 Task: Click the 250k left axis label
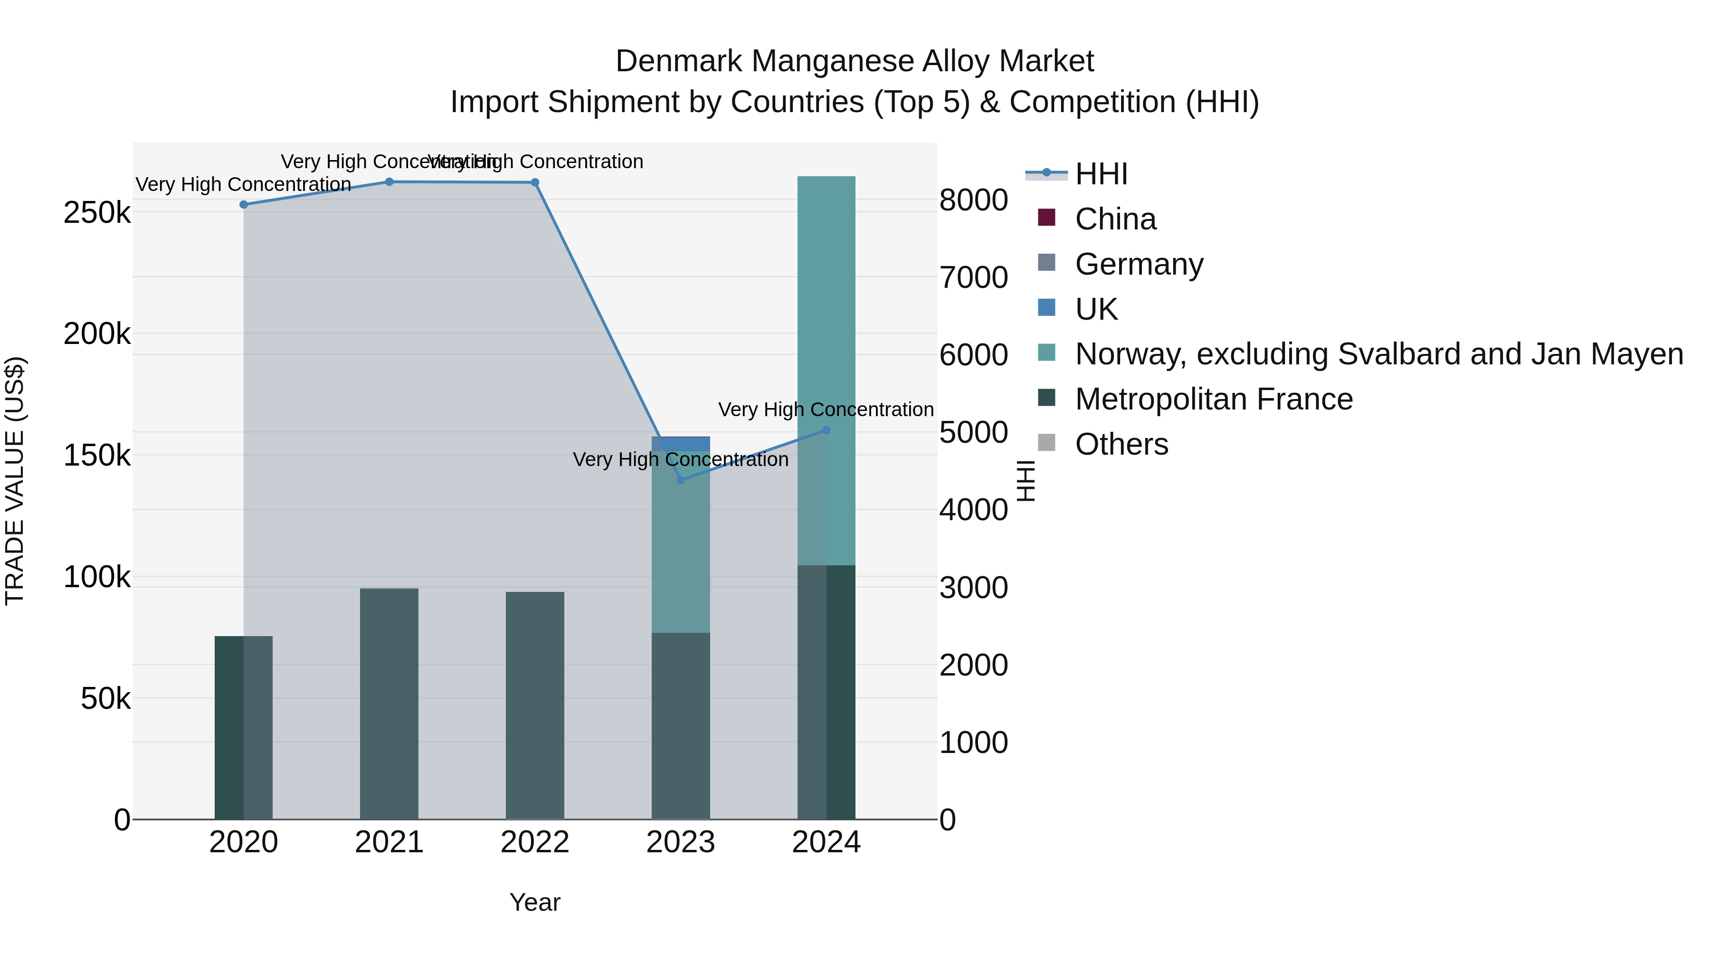pos(97,213)
